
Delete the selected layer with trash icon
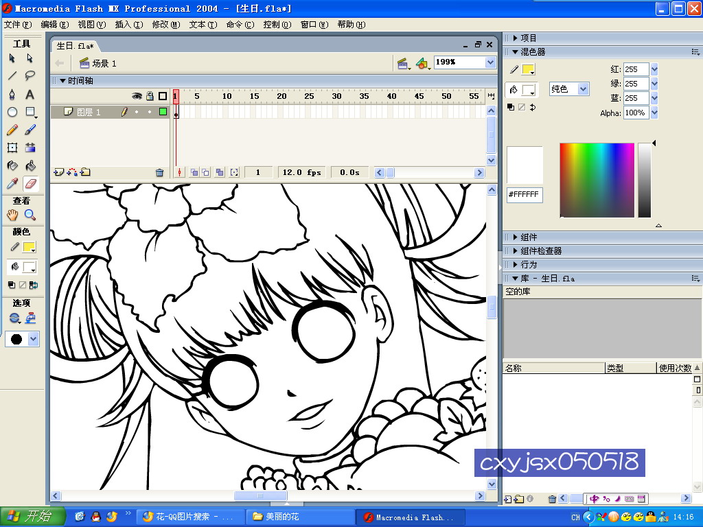coord(159,172)
